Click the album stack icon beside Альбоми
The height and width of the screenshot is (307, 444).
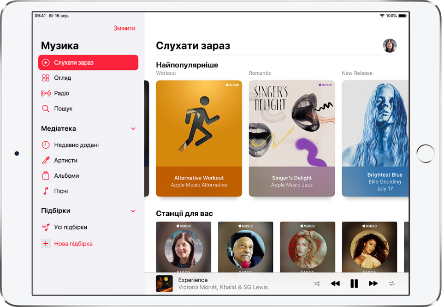pos(46,176)
